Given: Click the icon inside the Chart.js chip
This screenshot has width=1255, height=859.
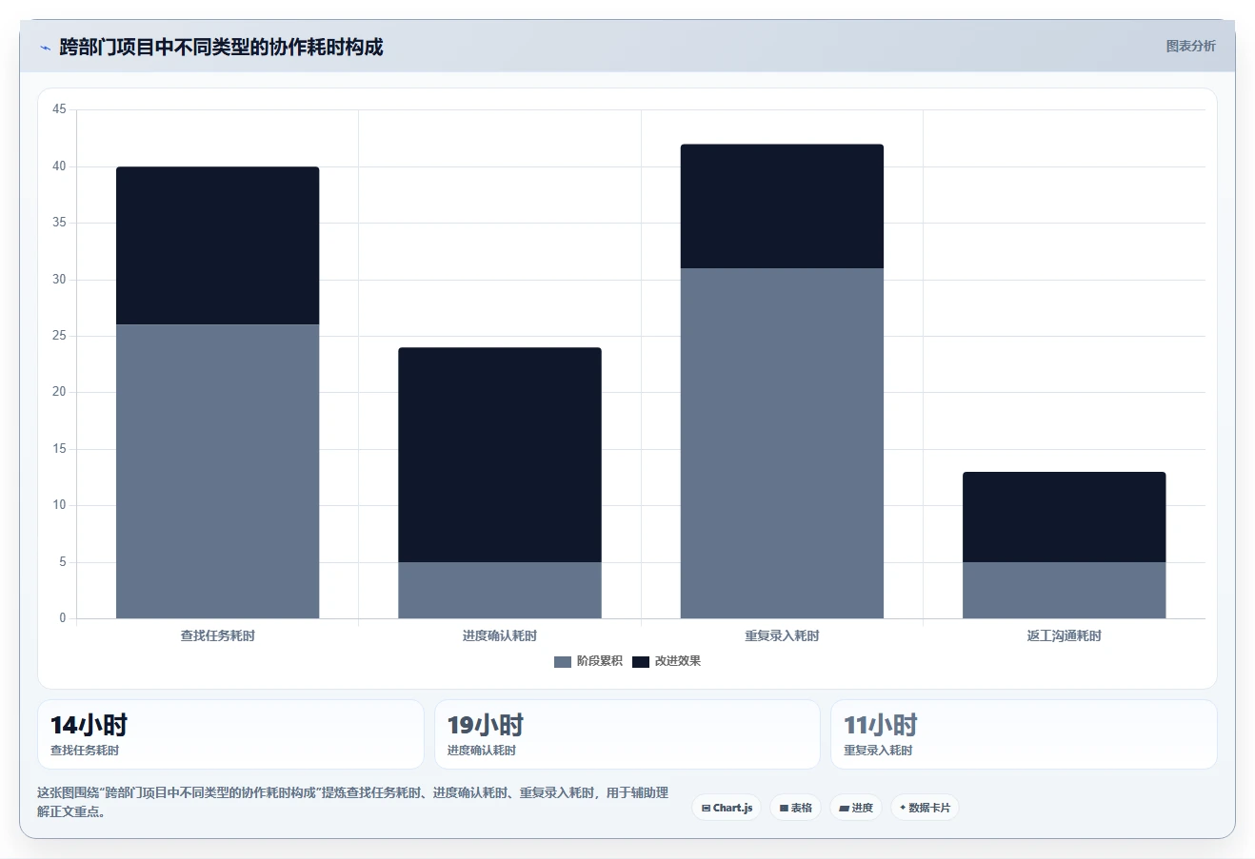Looking at the screenshot, I should point(706,809).
